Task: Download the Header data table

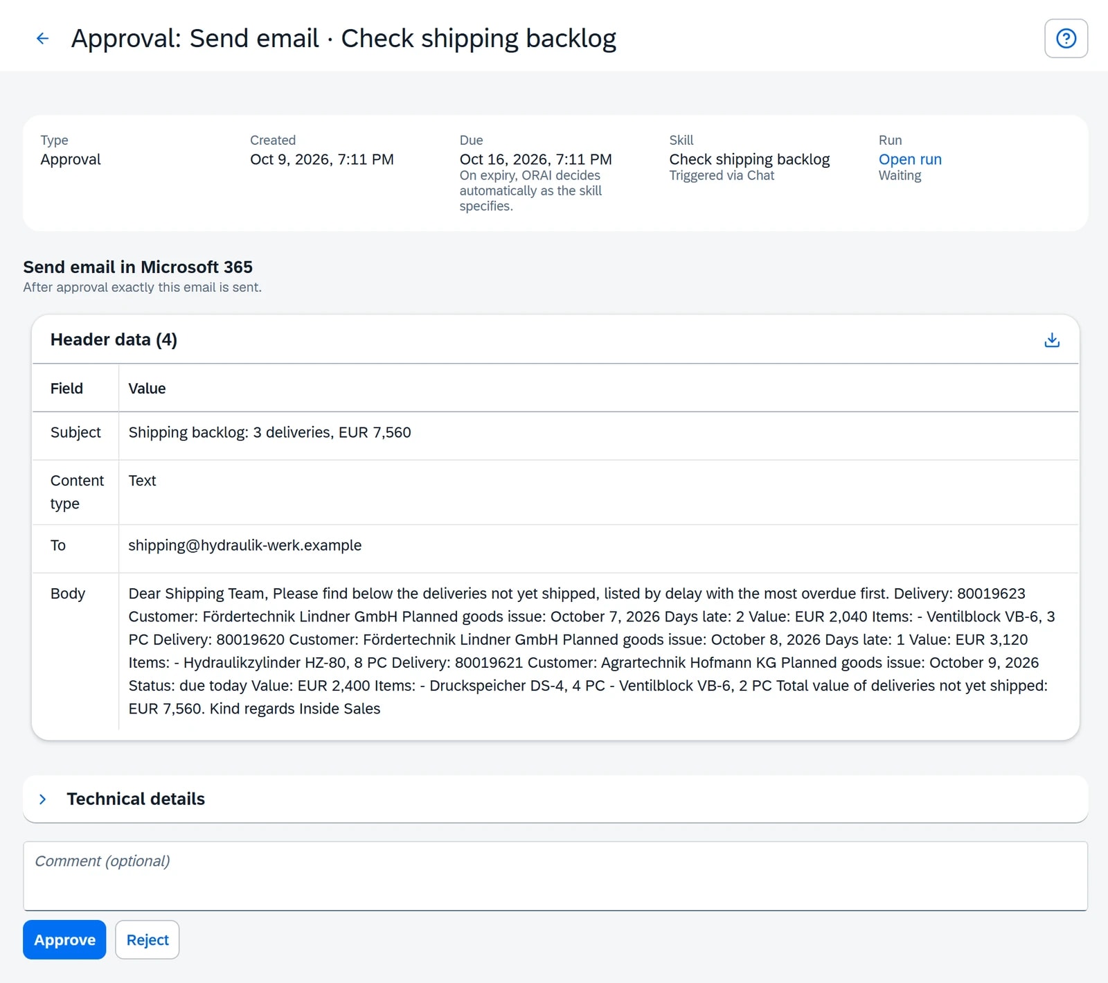Action: (1051, 340)
